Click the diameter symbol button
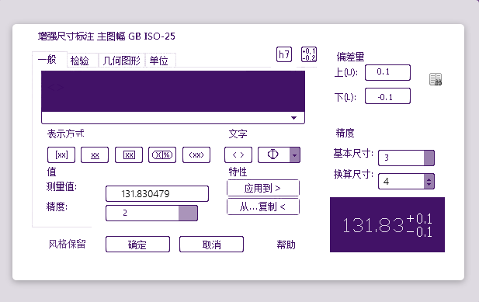 (274, 154)
